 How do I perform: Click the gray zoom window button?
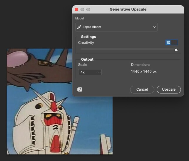click(88, 9)
